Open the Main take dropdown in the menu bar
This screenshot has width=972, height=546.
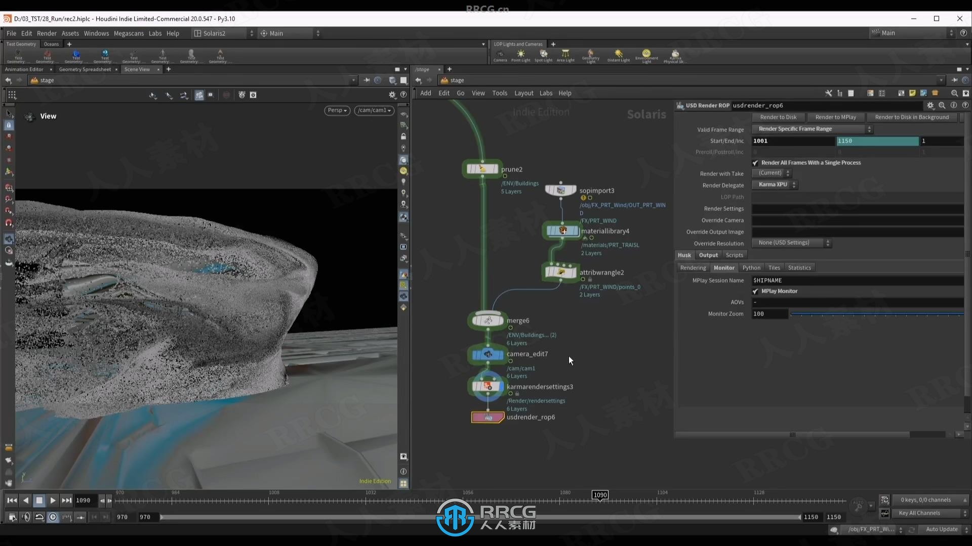click(x=912, y=33)
